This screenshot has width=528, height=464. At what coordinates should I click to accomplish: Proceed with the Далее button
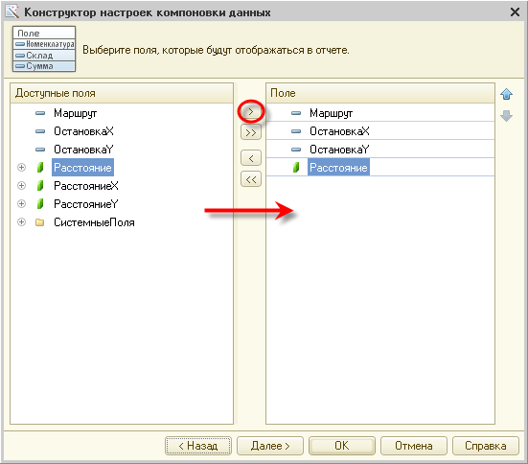270,446
